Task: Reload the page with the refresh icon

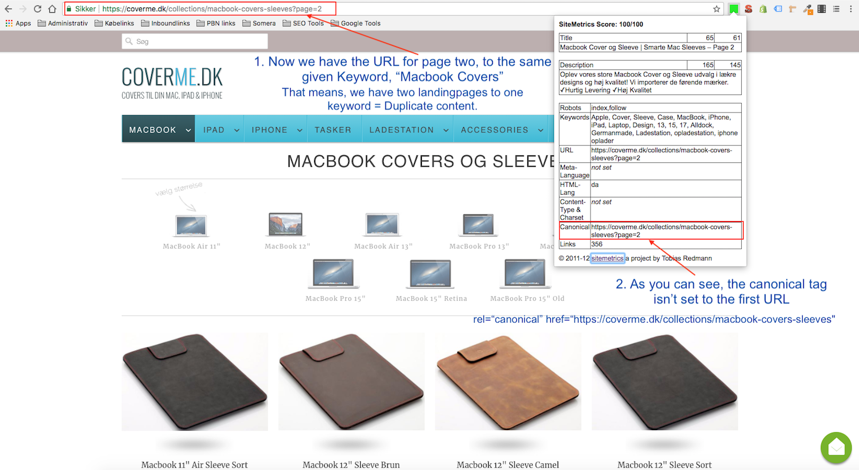Action: (37, 9)
